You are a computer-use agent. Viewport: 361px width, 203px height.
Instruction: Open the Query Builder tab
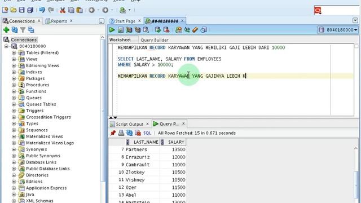click(154, 40)
